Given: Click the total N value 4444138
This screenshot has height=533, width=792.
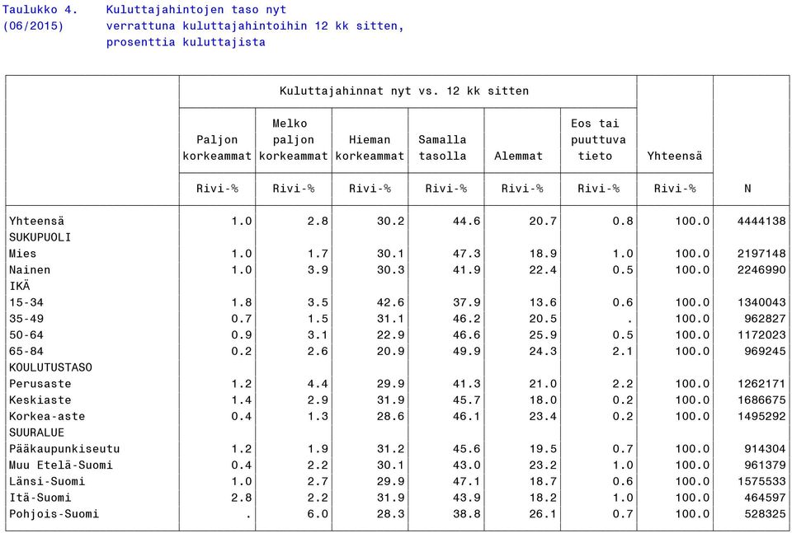Looking at the screenshot, I should pyautogui.click(x=761, y=221).
